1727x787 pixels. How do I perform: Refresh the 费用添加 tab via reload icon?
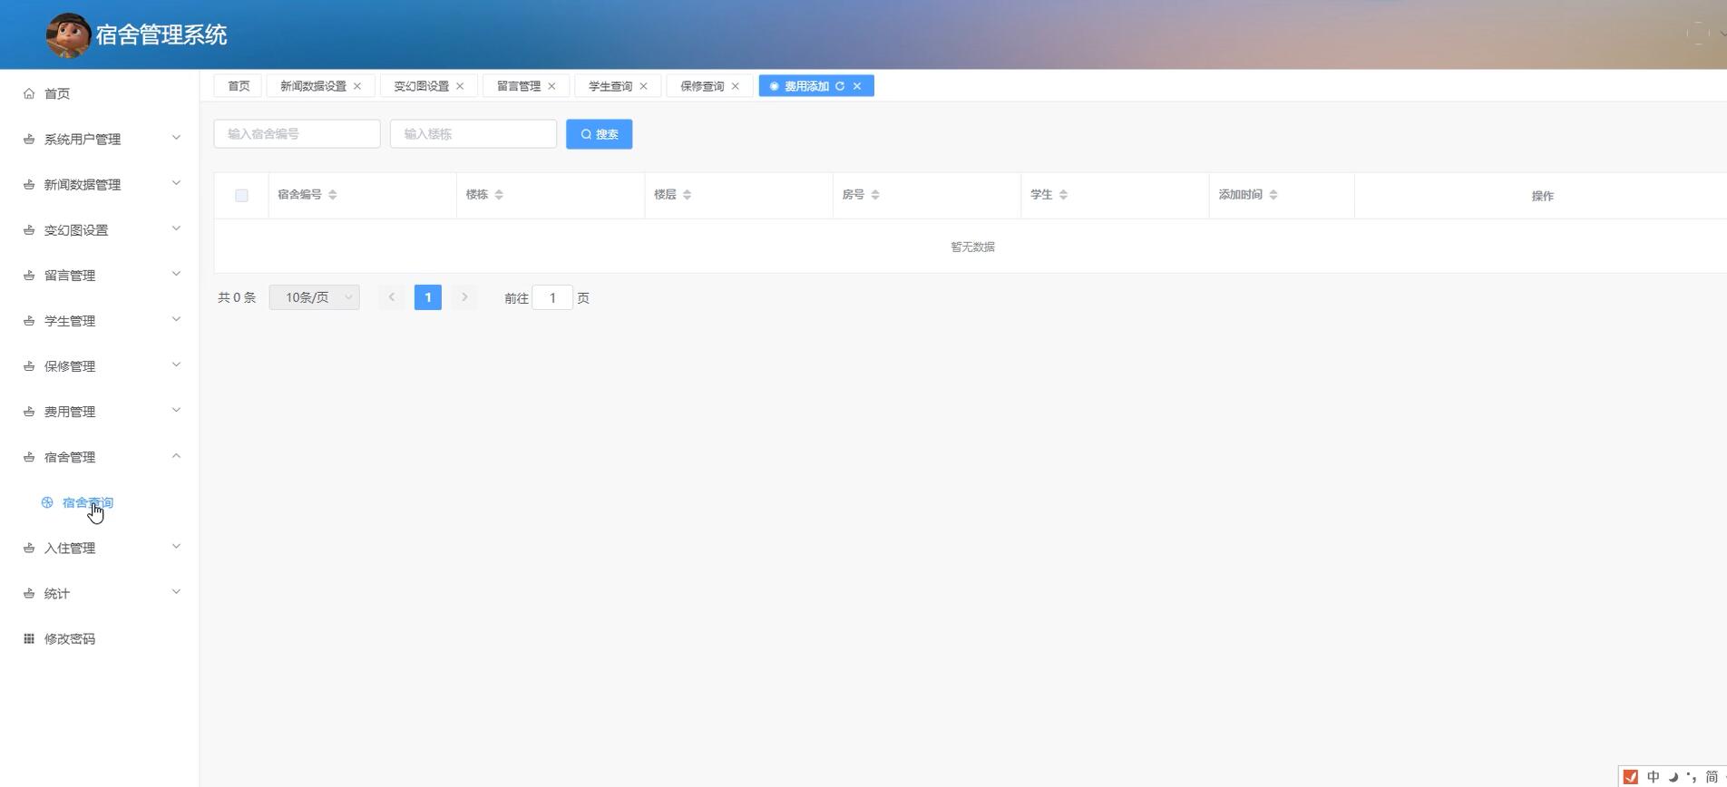(x=840, y=86)
